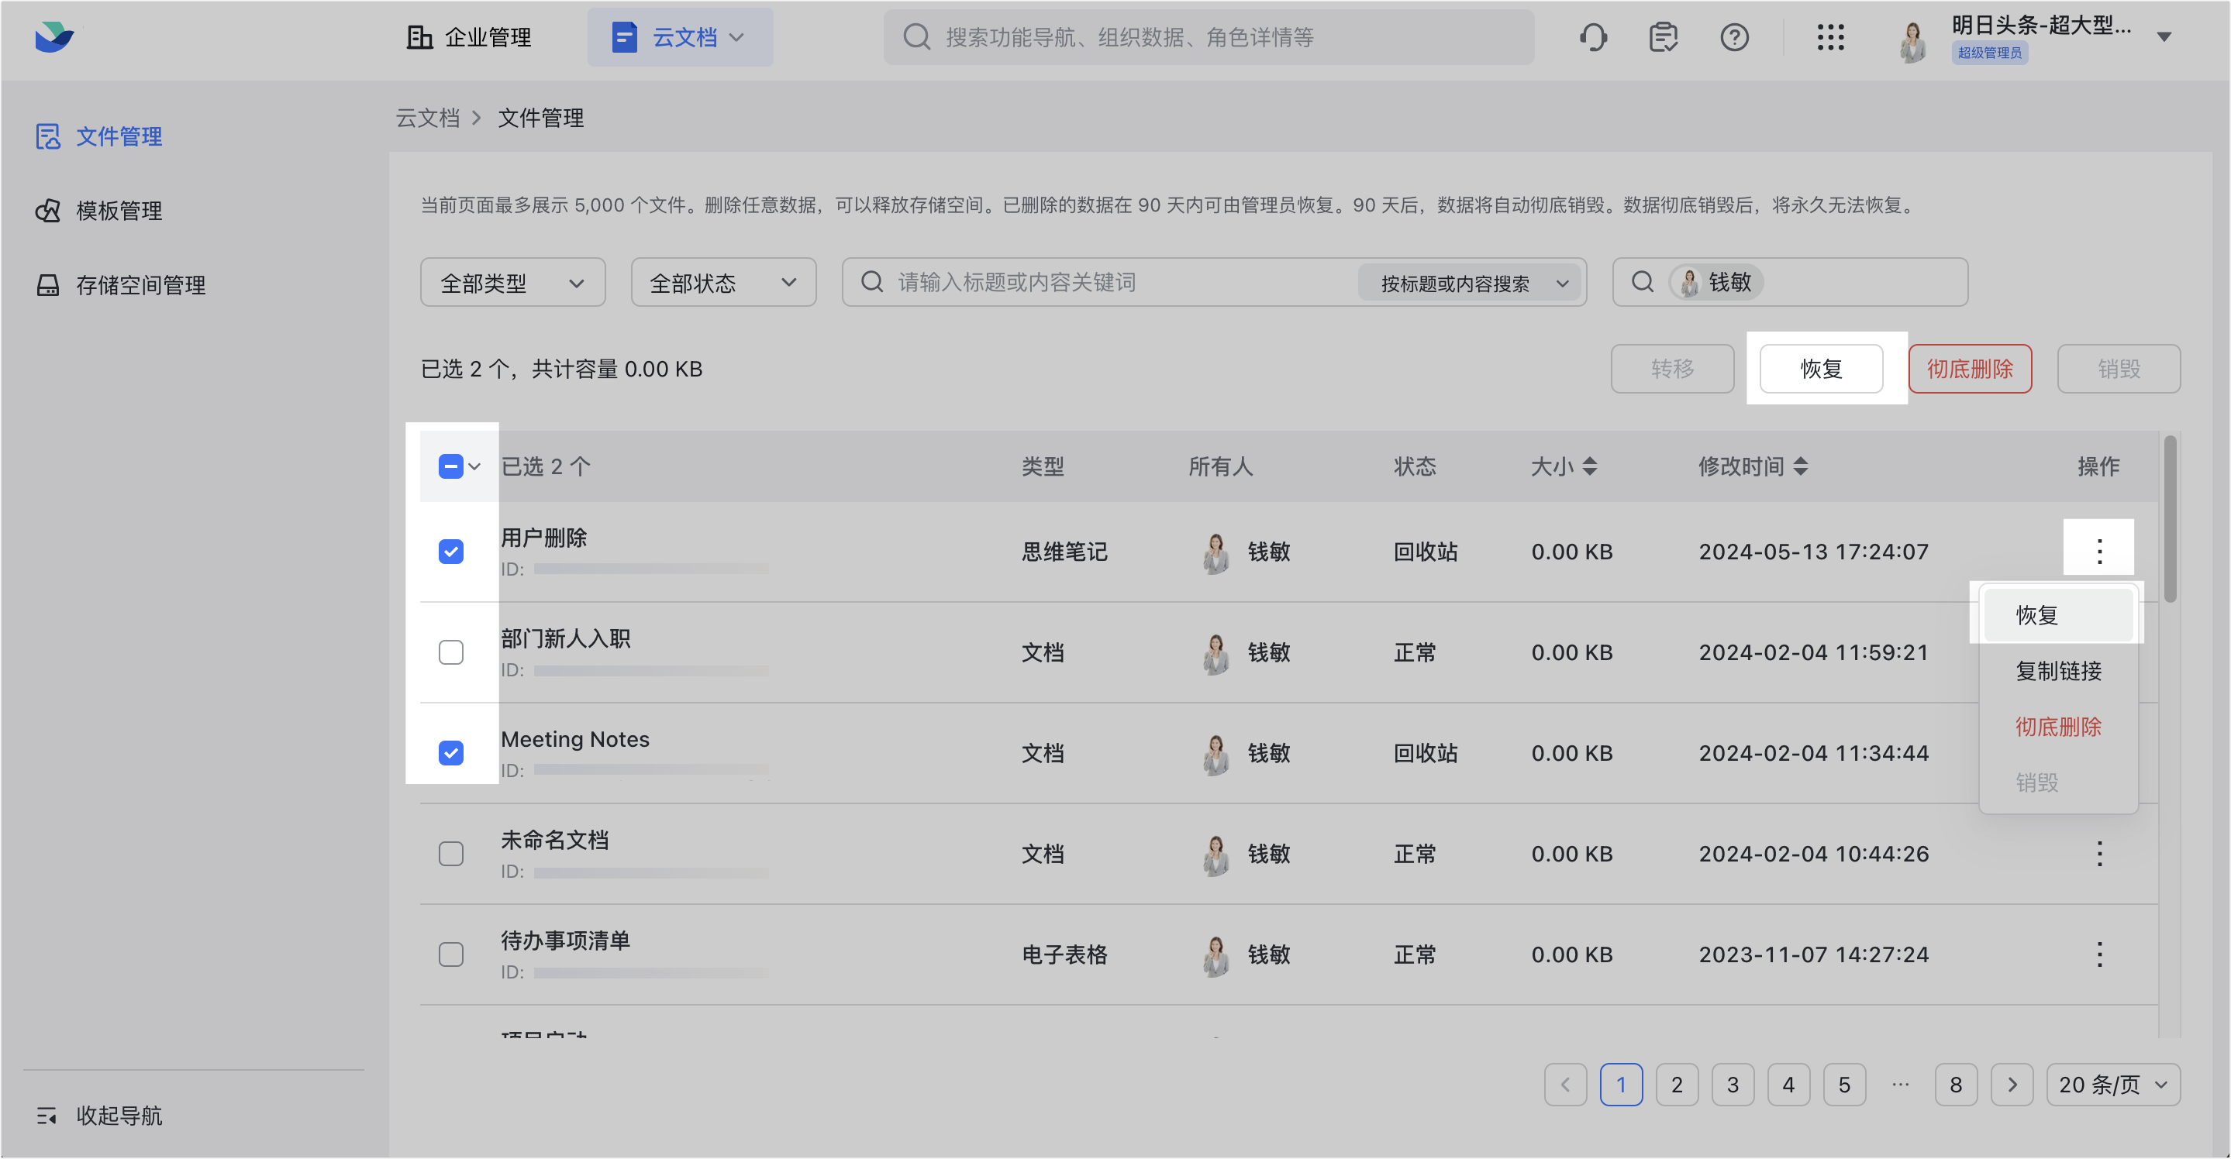This screenshot has width=2231, height=1159.
Task: Choose 复制链接 in the context menu
Action: point(2058,671)
